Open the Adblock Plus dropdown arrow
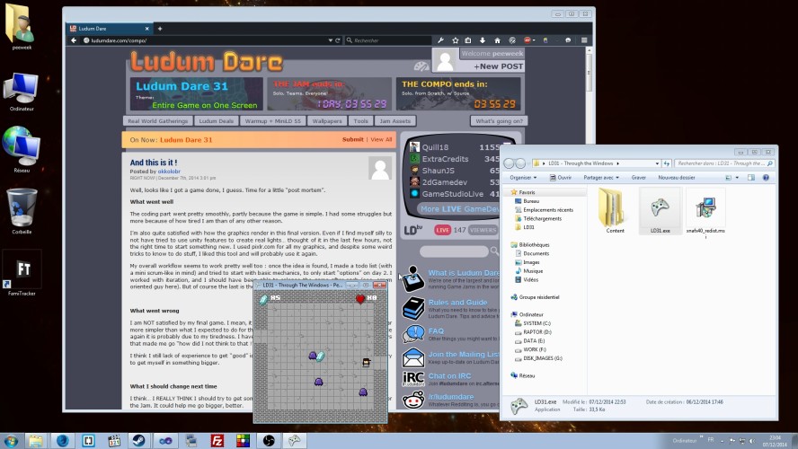This screenshot has width=798, height=449. tap(534, 40)
